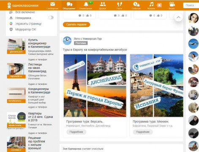Open the beach sunbather friend avatar
199x152 pixels.
coord(194,146)
